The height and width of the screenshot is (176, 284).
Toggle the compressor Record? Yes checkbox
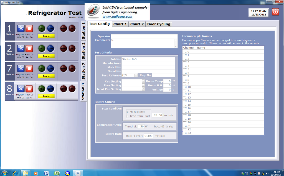click(x=167, y=127)
